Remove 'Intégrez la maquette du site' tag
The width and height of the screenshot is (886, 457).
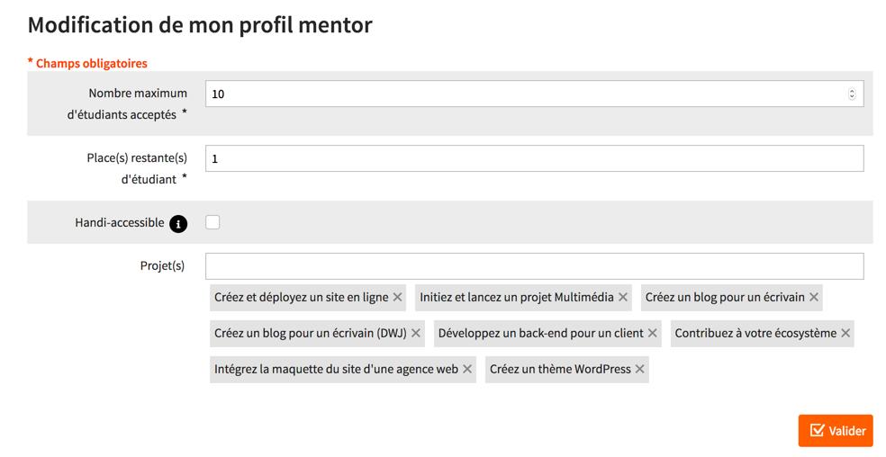[x=467, y=370]
